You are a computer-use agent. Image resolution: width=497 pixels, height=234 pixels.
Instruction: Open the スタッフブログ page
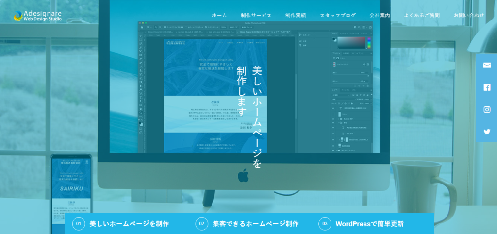pos(337,16)
